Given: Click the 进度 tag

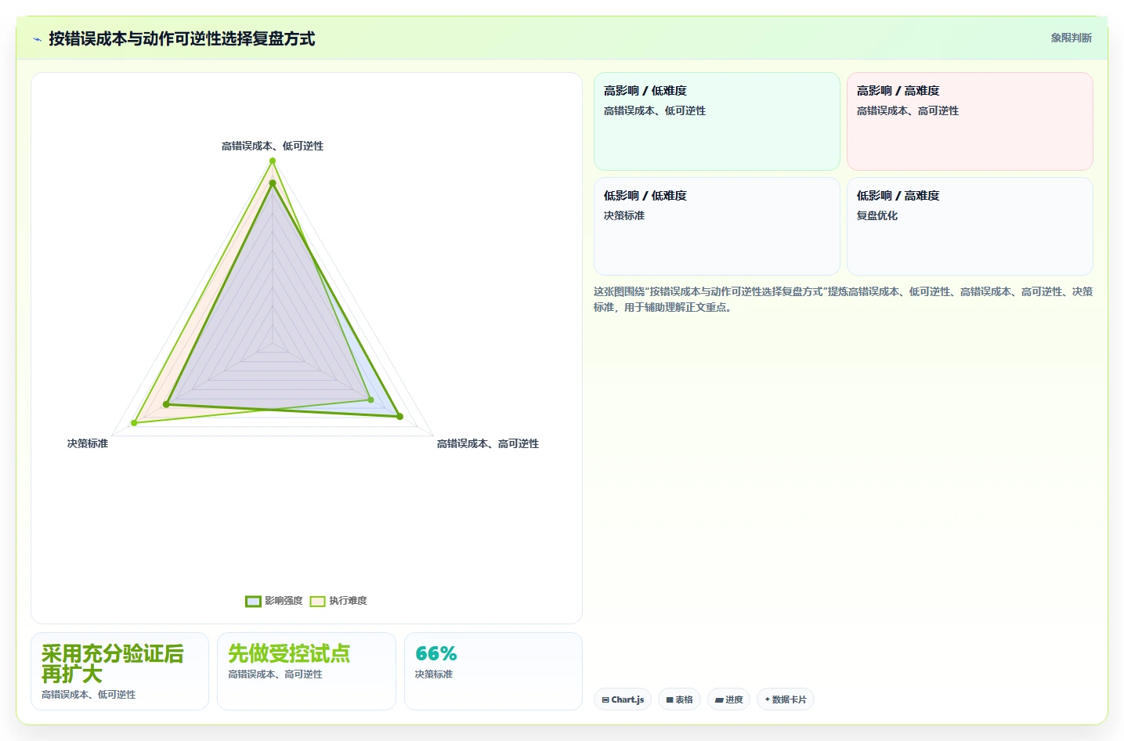Looking at the screenshot, I should [x=728, y=699].
